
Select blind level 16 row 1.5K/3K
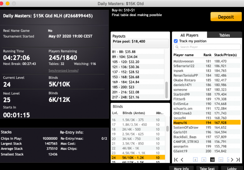(138, 120)
